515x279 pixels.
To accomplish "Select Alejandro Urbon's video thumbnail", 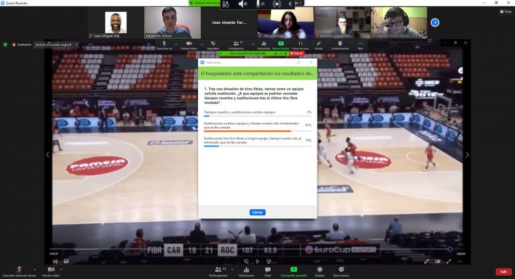I will pyautogui.click(x=172, y=23).
